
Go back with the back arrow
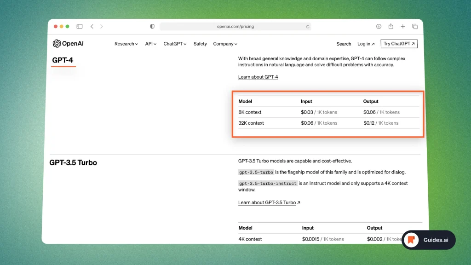pos(92,26)
